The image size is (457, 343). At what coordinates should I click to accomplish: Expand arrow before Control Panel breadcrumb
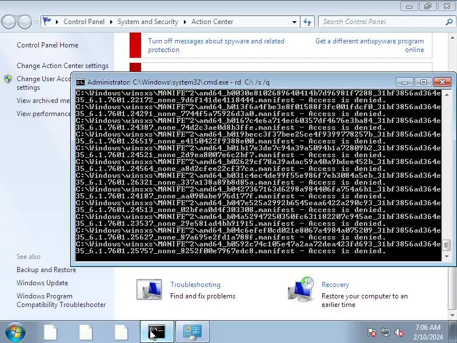click(57, 22)
